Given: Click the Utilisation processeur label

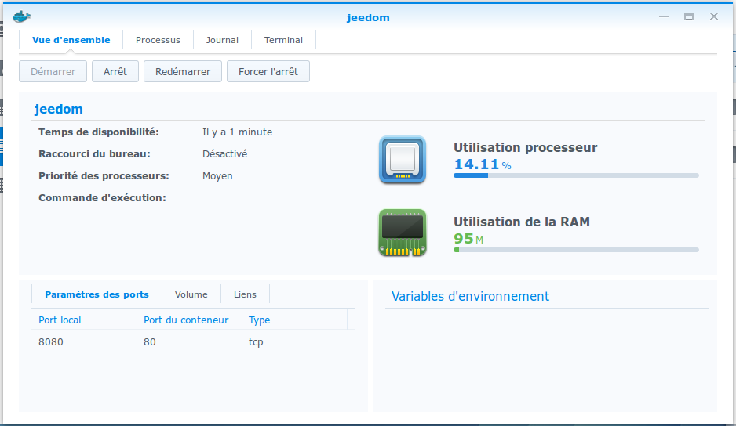Looking at the screenshot, I should pyautogui.click(x=525, y=148).
